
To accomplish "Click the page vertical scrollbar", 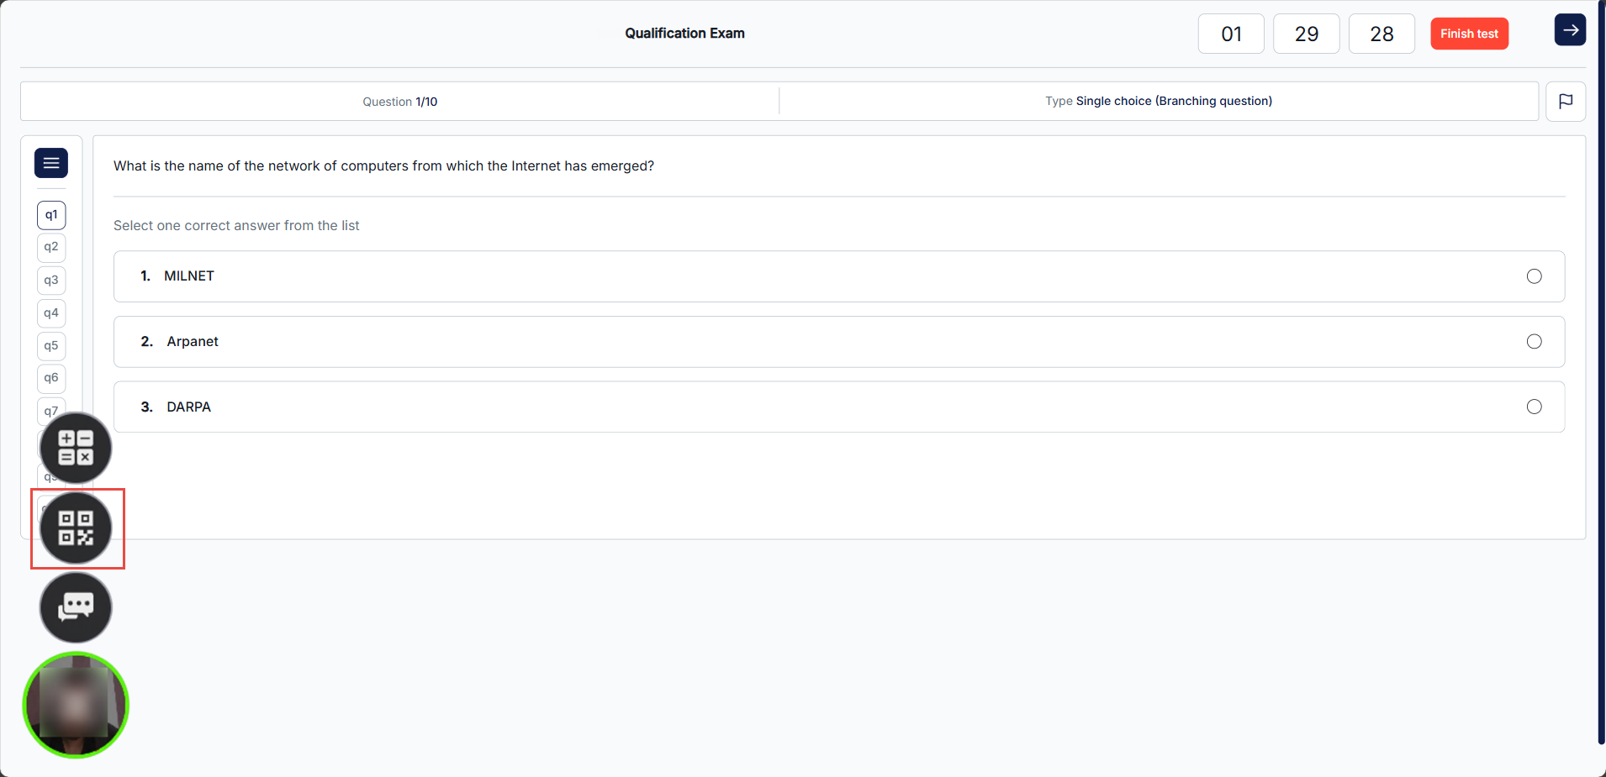I will [x=1601, y=378].
